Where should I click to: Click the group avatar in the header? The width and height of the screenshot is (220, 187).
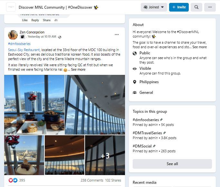click(11, 7)
